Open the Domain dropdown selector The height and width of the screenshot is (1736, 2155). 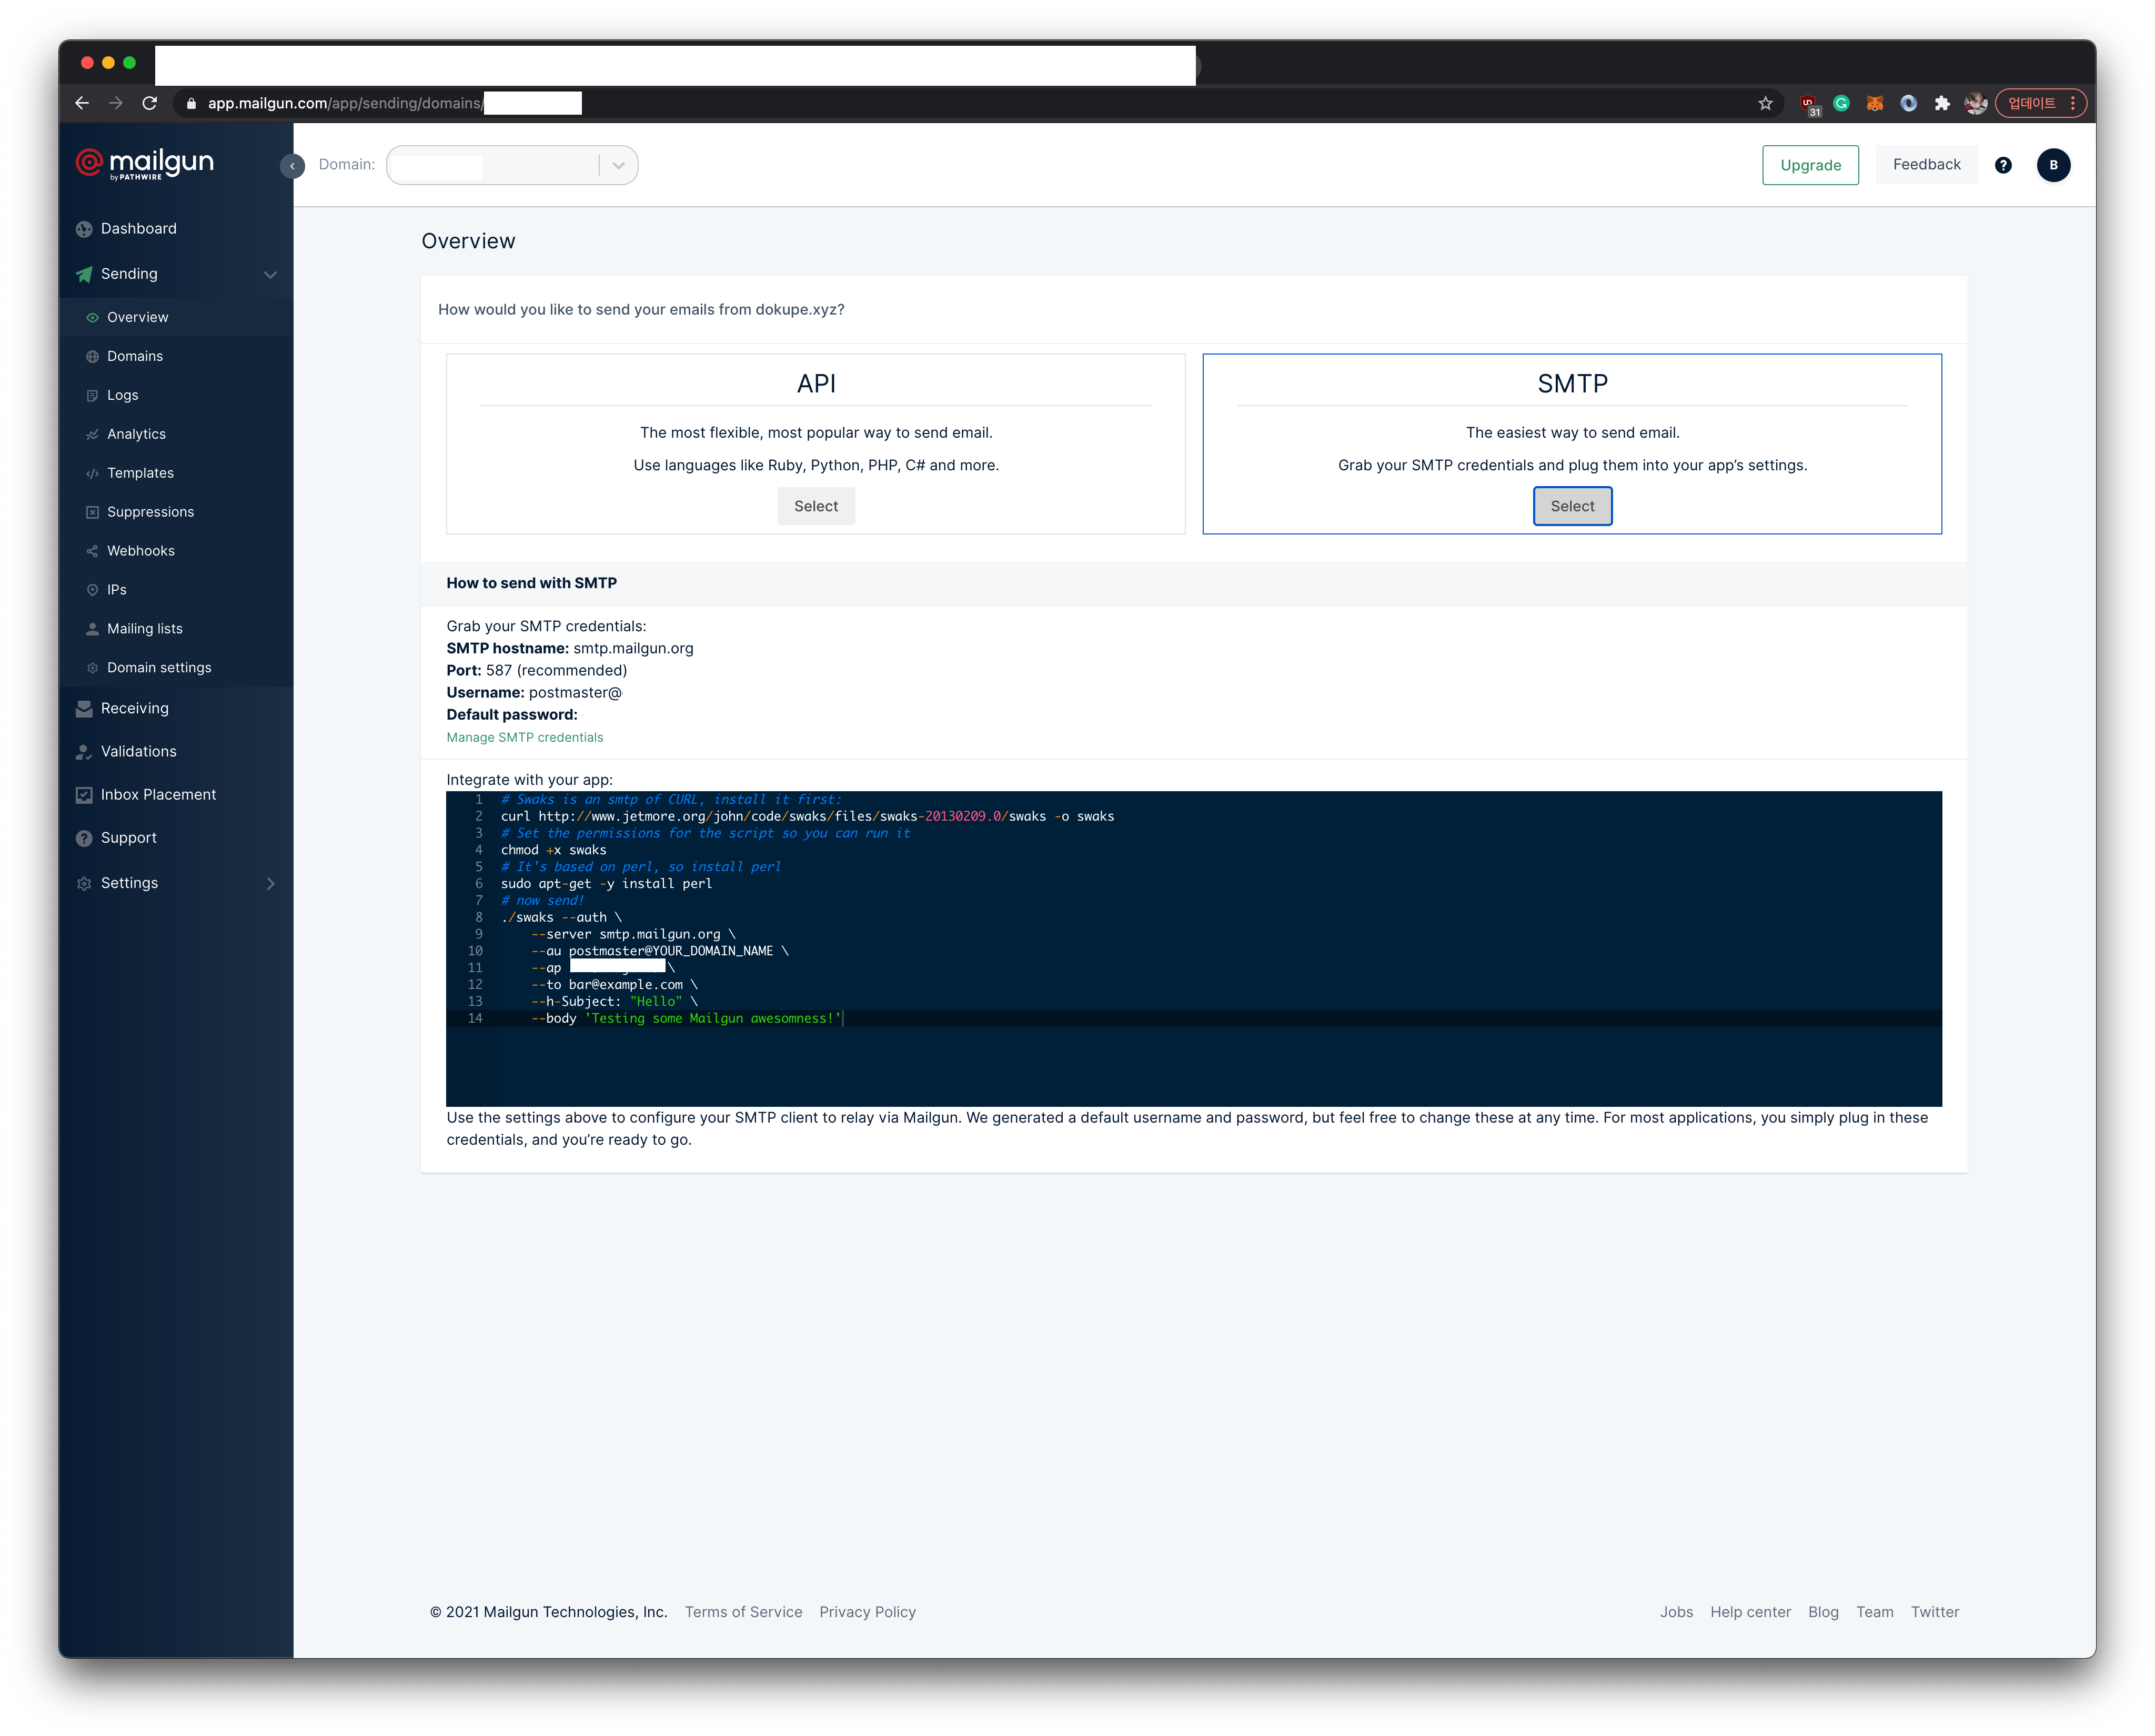click(512, 165)
